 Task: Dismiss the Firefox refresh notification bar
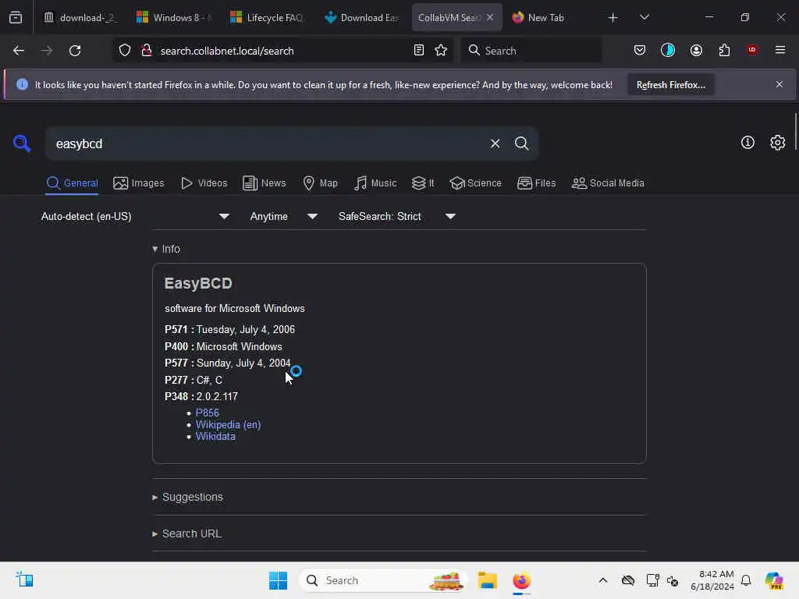pyautogui.click(x=779, y=84)
